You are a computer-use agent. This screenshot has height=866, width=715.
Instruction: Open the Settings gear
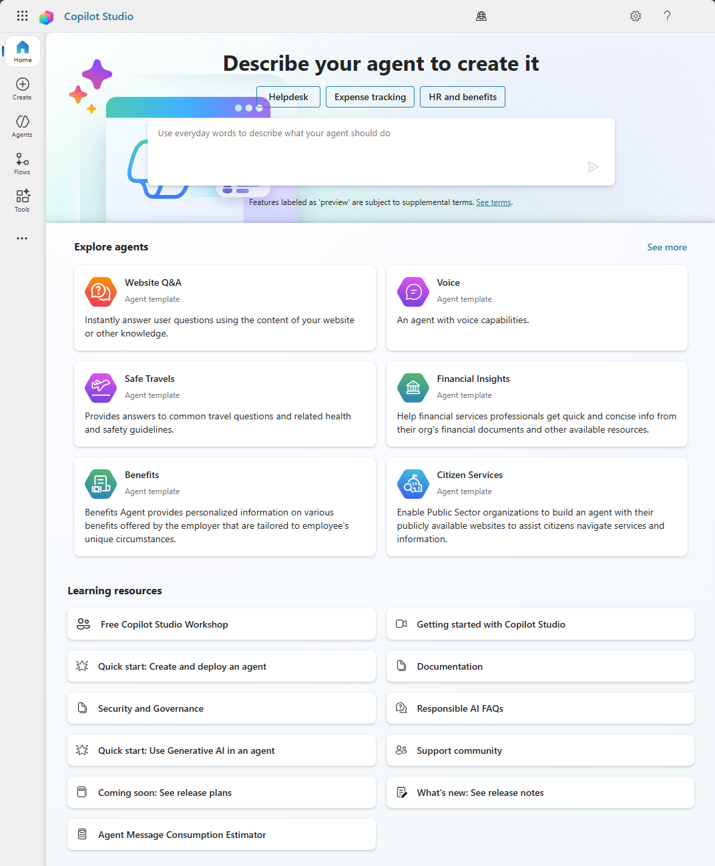tap(635, 15)
